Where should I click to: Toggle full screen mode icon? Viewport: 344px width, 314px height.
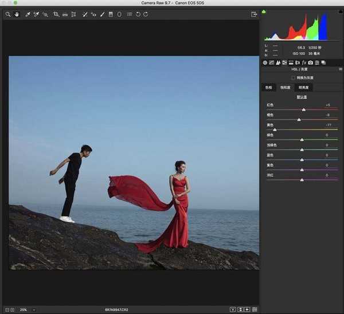tap(253, 14)
